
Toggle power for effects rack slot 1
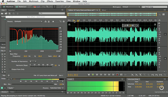tap(5, 54)
